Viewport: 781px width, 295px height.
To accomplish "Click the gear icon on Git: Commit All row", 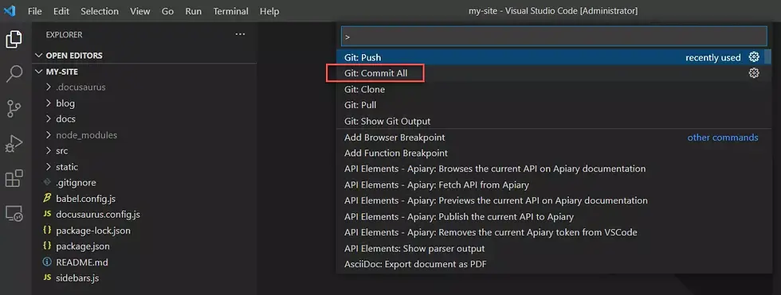I will point(754,73).
